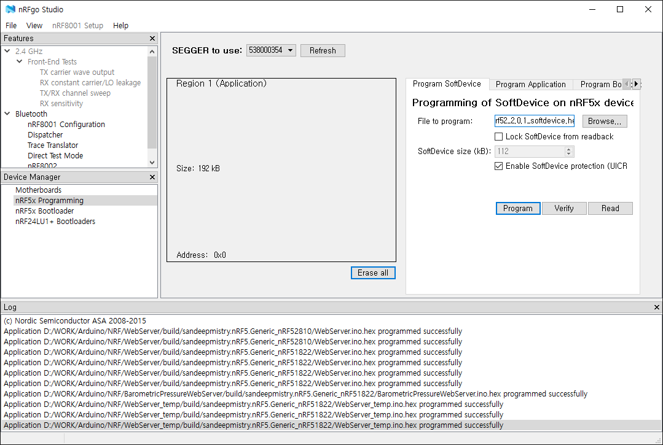Open the View menu
This screenshot has width=663, height=445.
click(x=34, y=25)
